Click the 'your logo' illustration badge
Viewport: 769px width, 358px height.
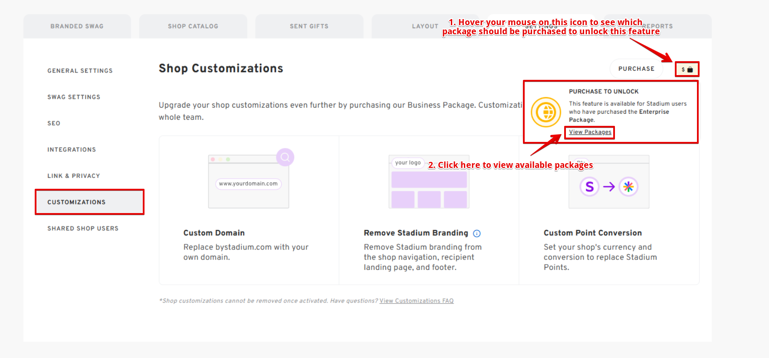[408, 163]
